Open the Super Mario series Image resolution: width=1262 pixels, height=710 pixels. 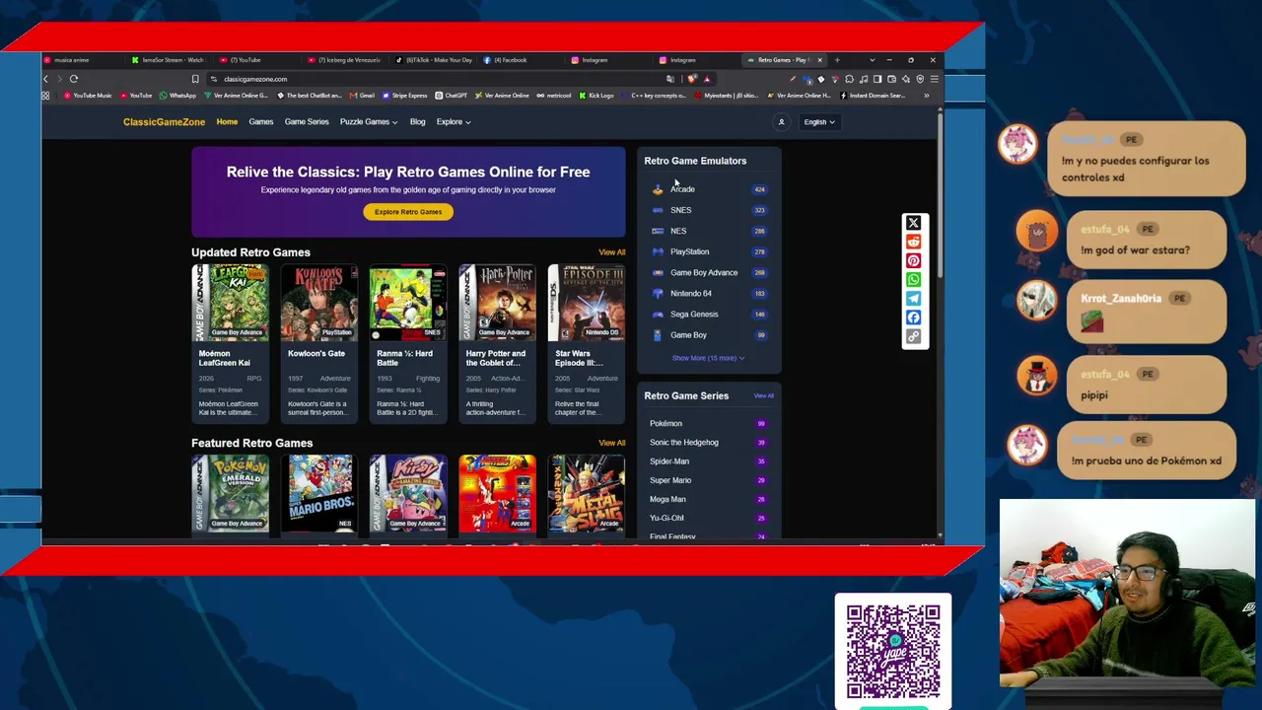(709, 480)
